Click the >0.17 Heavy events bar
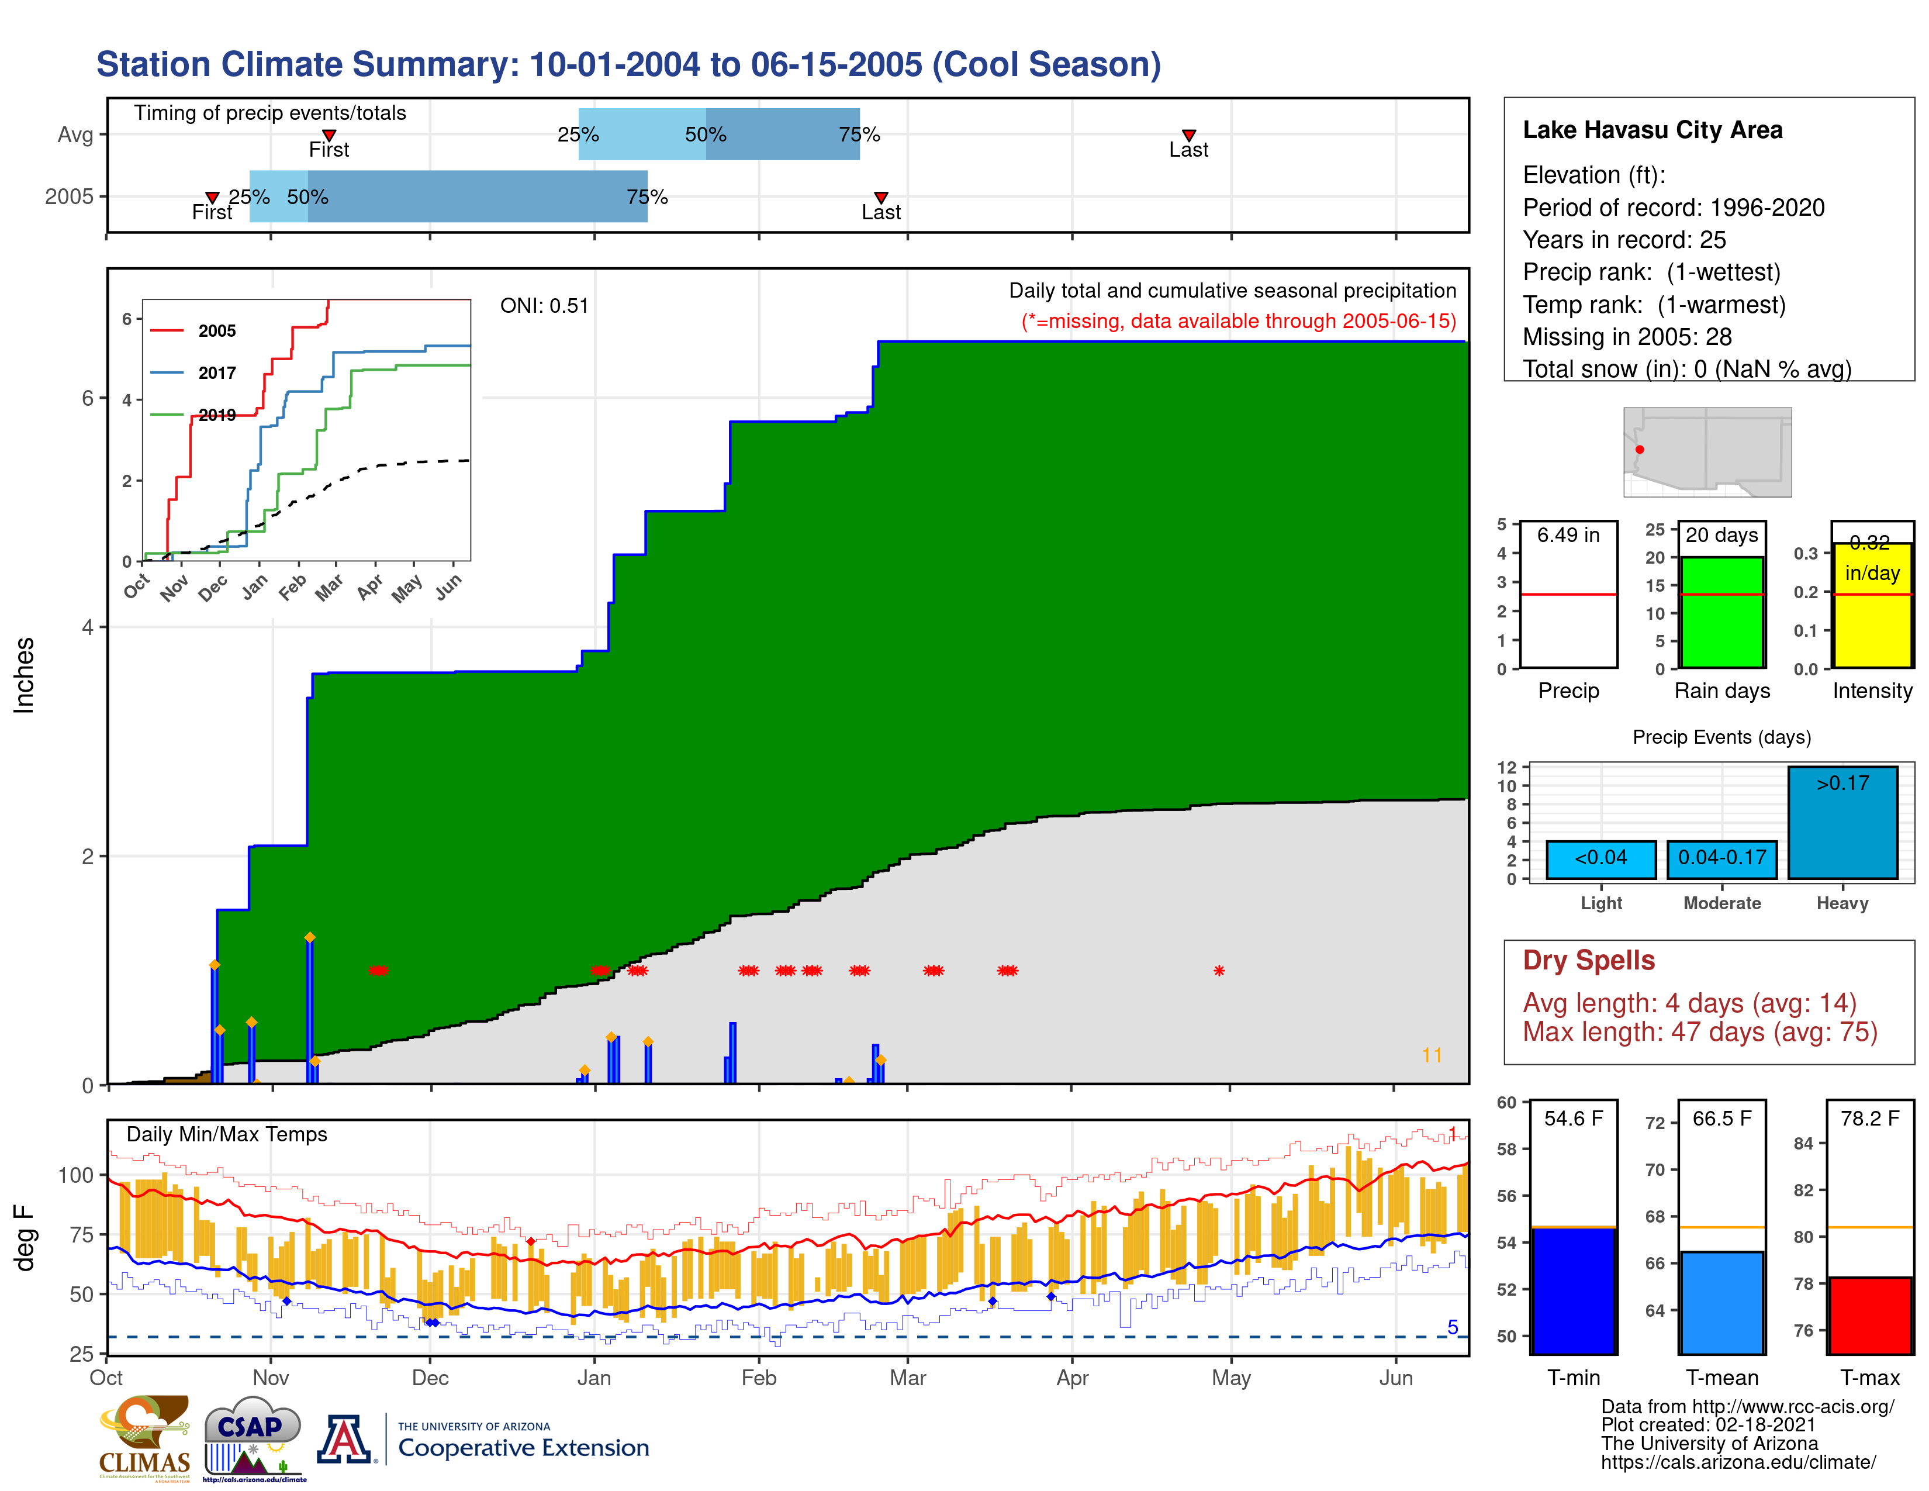The image size is (1929, 1491). [1842, 822]
